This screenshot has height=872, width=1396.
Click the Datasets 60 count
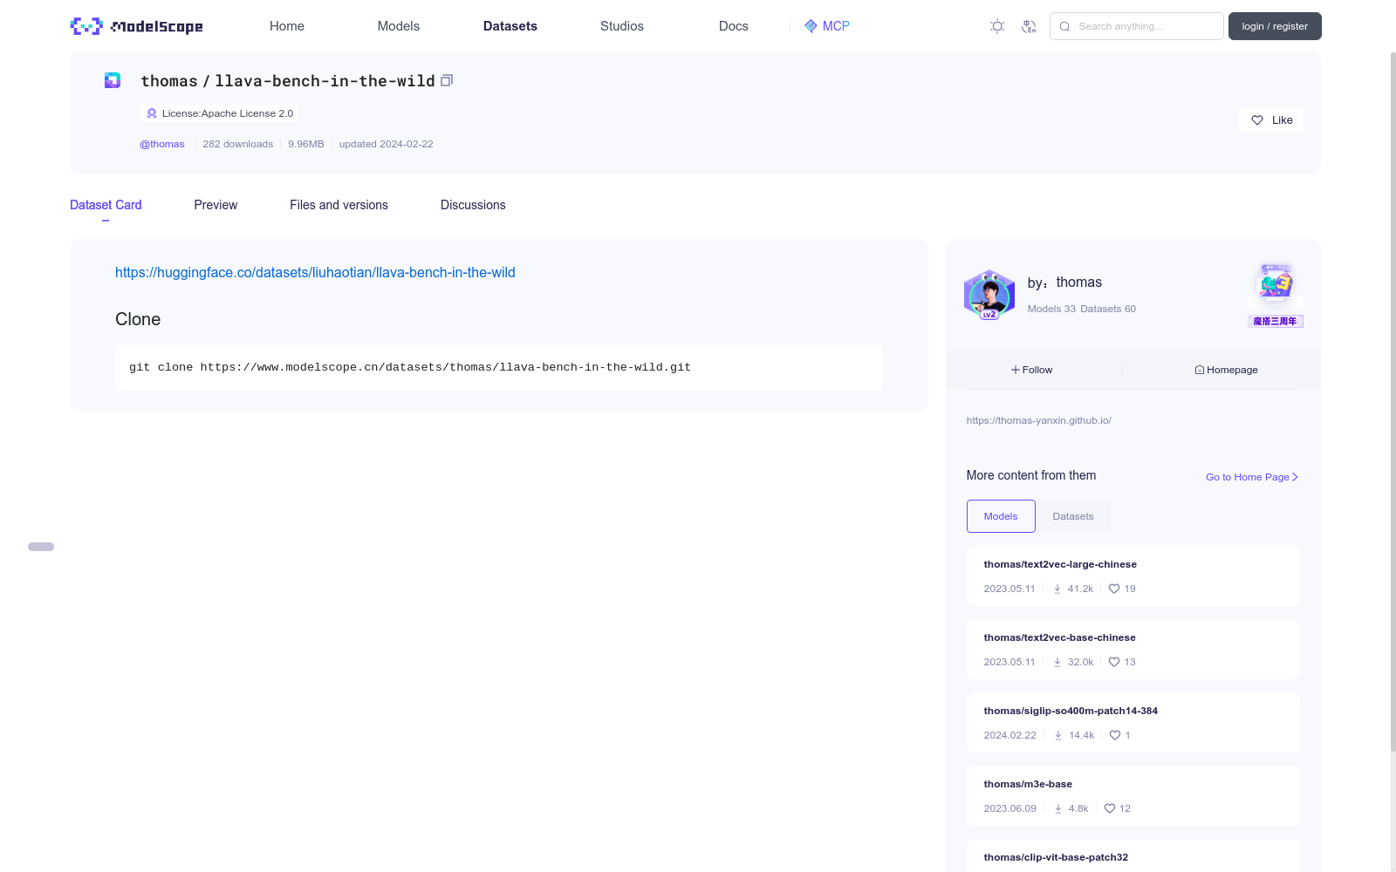(1108, 309)
